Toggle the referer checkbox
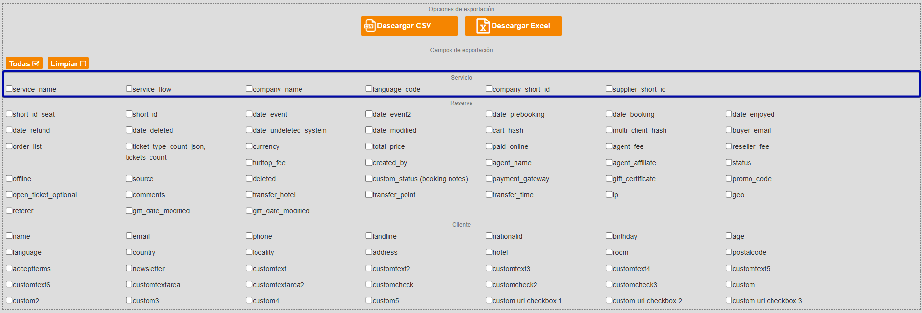922x313 pixels. (9, 210)
